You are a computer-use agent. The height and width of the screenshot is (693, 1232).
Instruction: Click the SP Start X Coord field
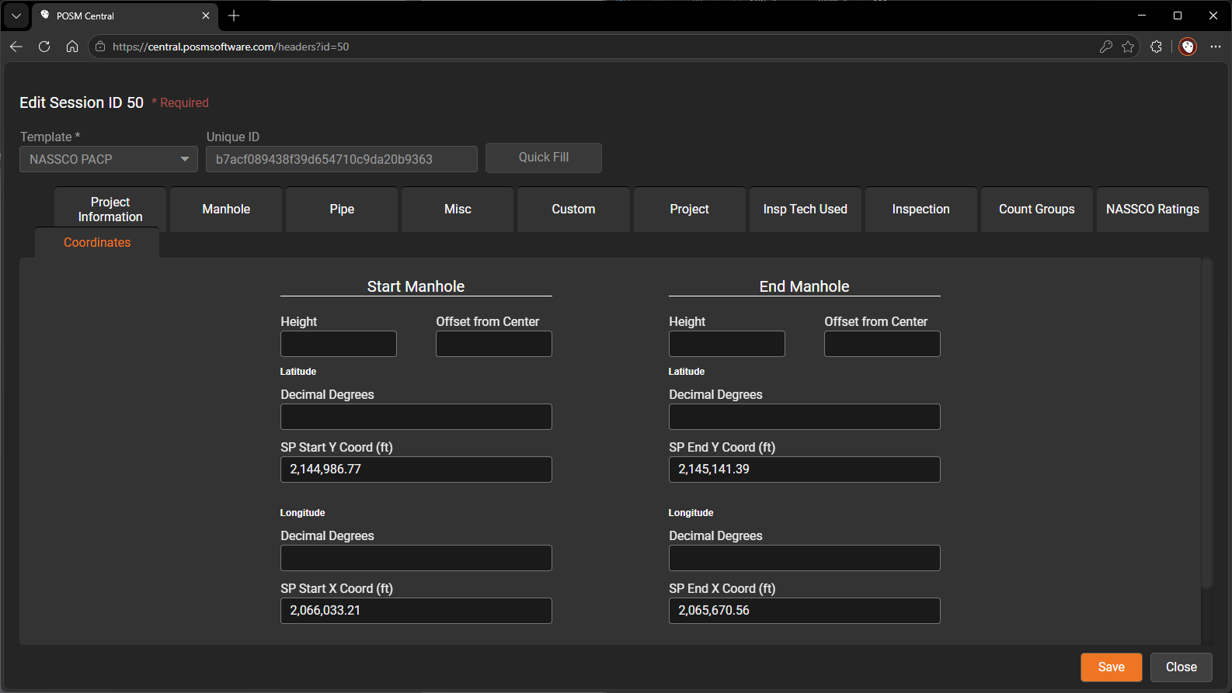[x=416, y=611]
